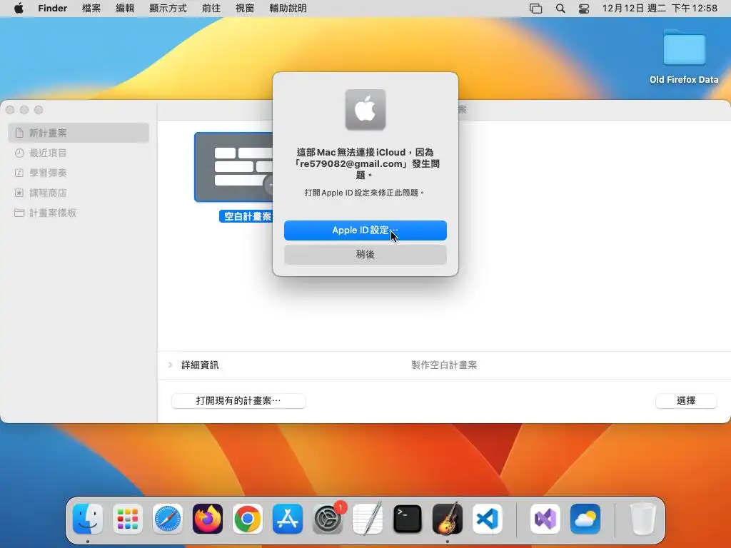Open the 輔助說明 menu
Viewport: 731px width, 548px height.
[288, 9]
